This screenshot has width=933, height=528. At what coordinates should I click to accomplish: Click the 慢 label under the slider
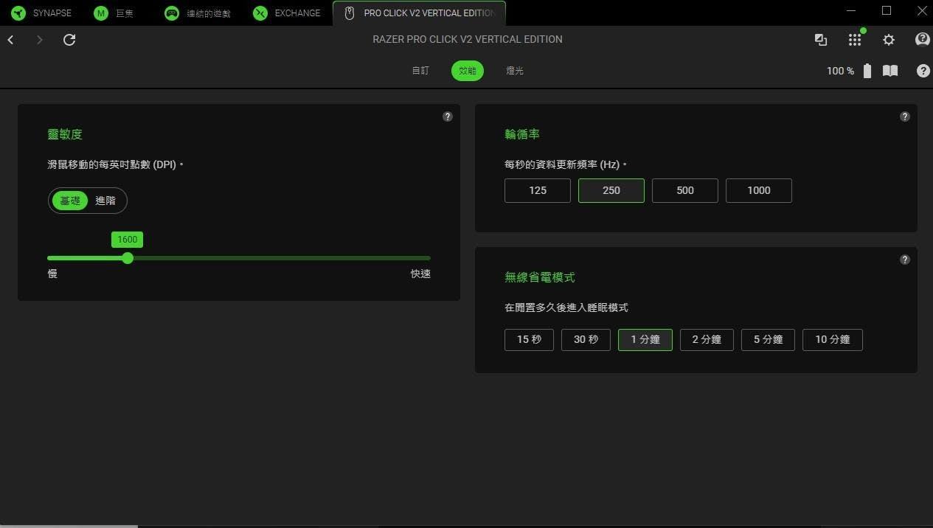pyautogui.click(x=52, y=274)
